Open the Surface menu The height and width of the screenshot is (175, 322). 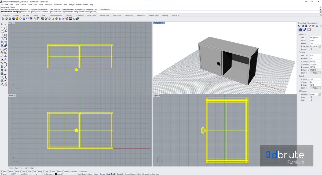coord(23,5)
